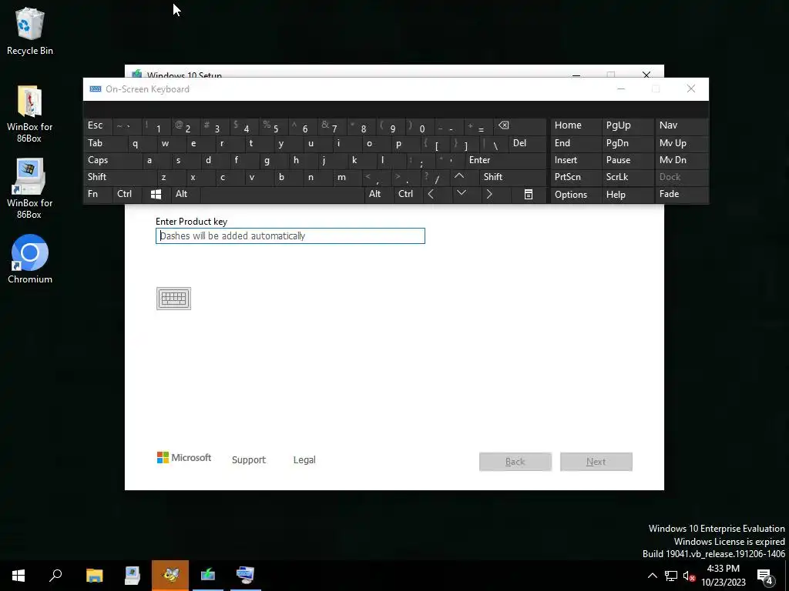The image size is (789, 591).
Task: Click the product key input field
Action: pyautogui.click(x=290, y=235)
